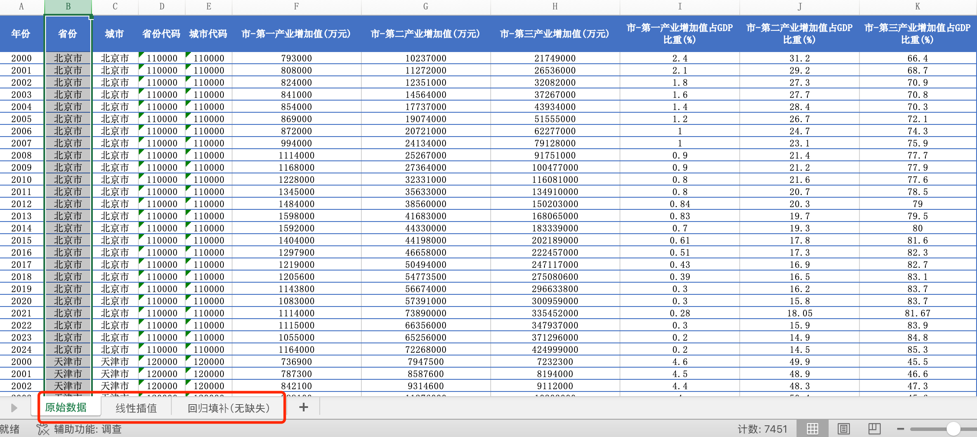977x437 pixels.
Task: Select the cell containing 73890000
Action: pyautogui.click(x=426, y=313)
